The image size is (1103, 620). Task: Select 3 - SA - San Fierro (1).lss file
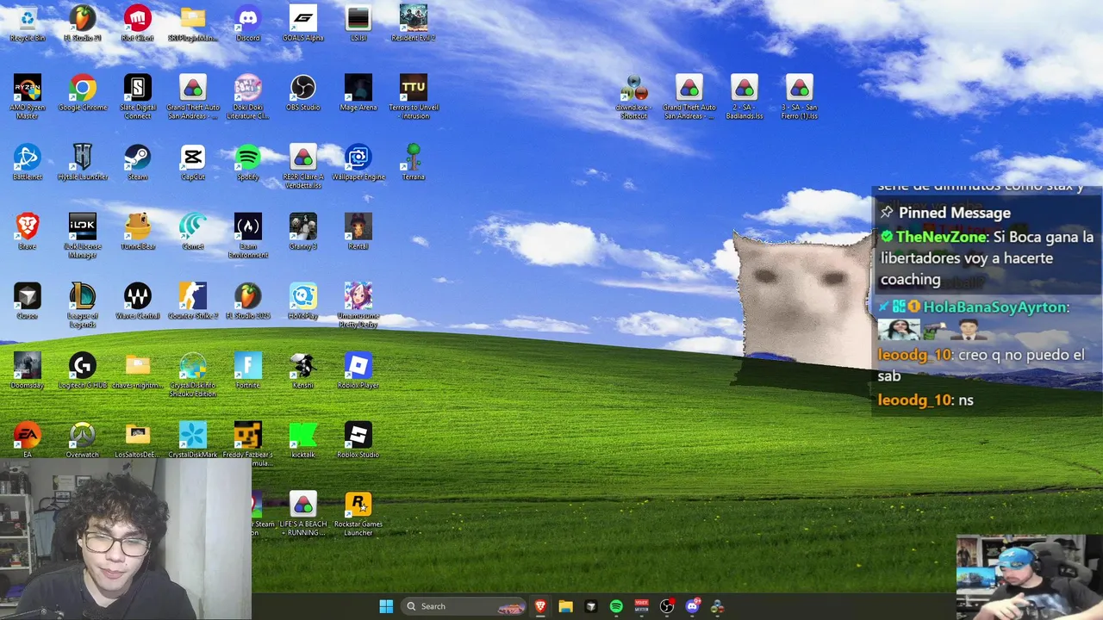coord(799,96)
